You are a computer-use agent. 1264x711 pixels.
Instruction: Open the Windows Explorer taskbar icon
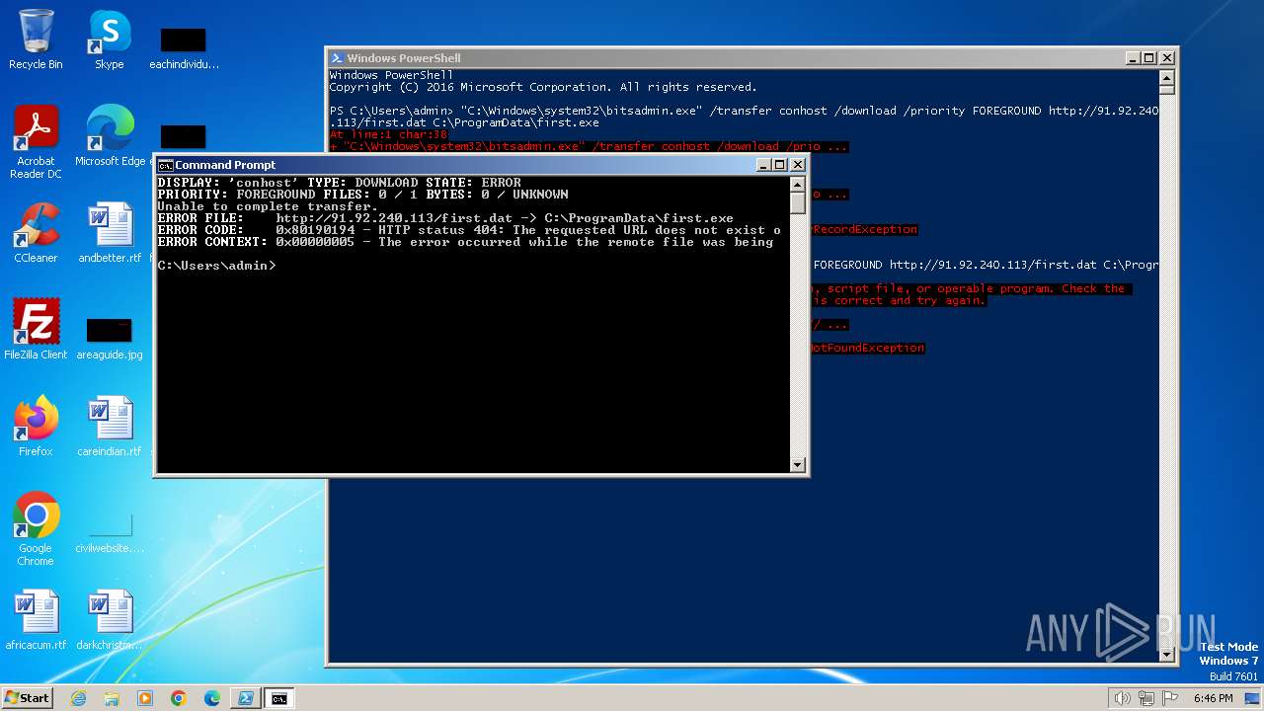[x=112, y=698]
